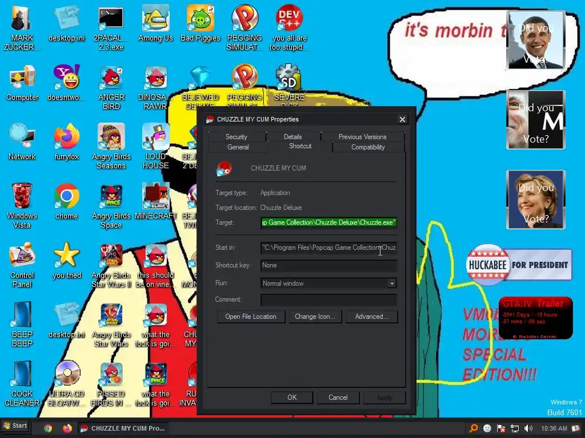Screen dimensions: 585x438
Task: Click the network tray icon
Action: (x=515, y=428)
